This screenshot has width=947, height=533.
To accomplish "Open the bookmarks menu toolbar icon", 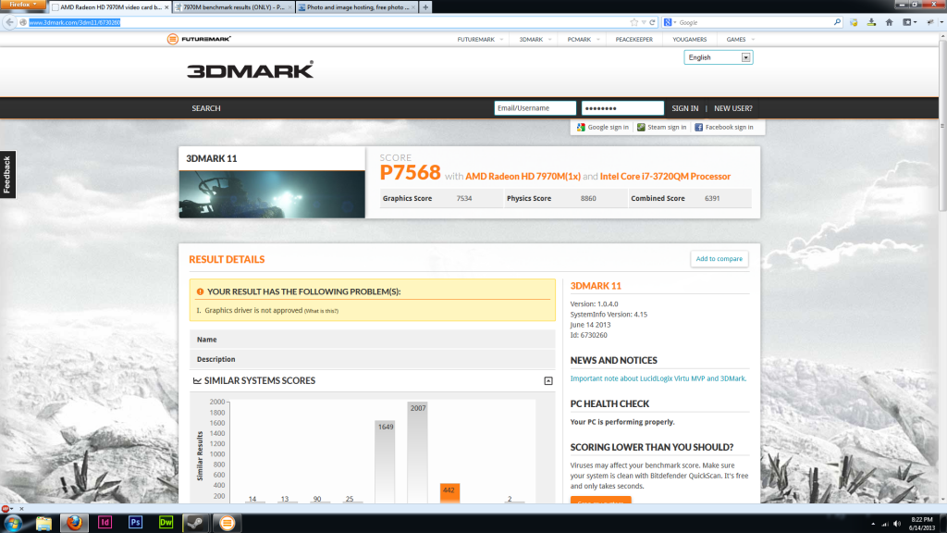I will click(x=910, y=22).
